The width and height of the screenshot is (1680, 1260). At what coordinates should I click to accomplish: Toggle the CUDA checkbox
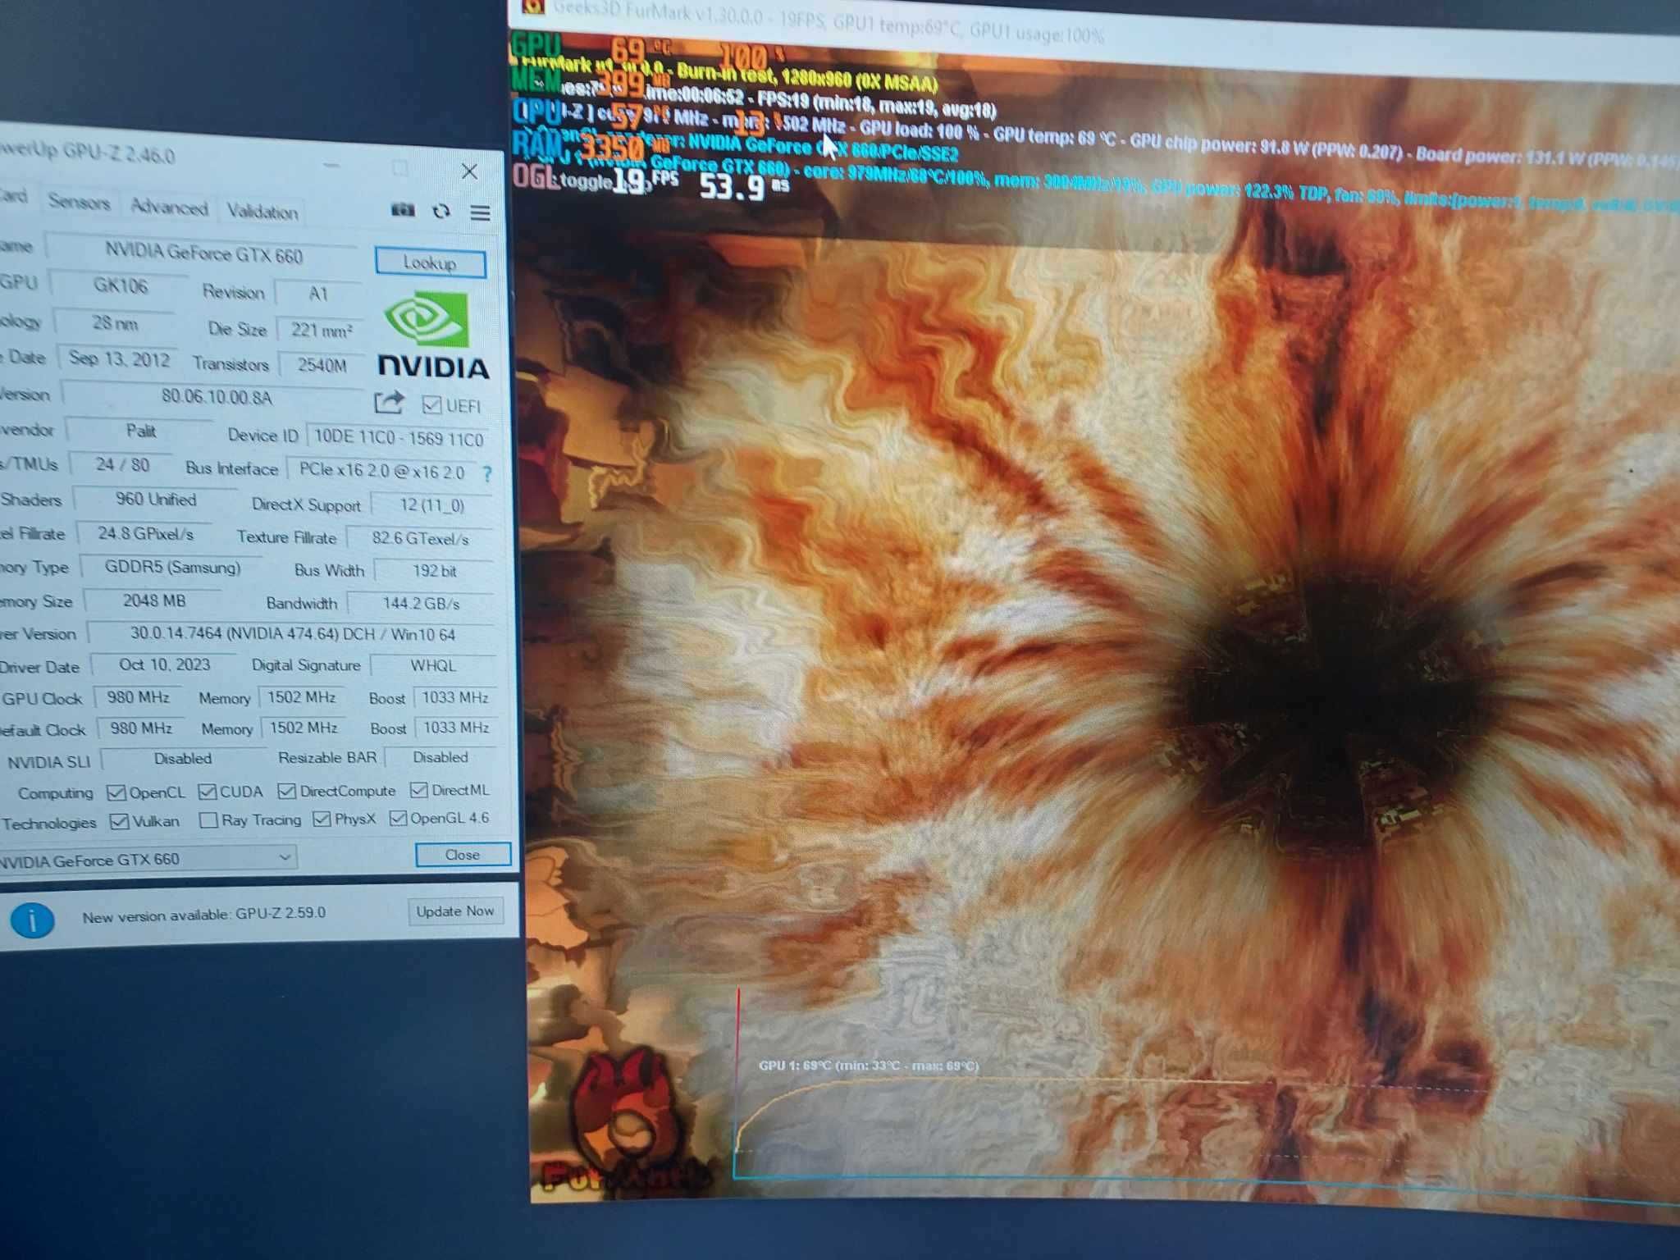[x=208, y=792]
